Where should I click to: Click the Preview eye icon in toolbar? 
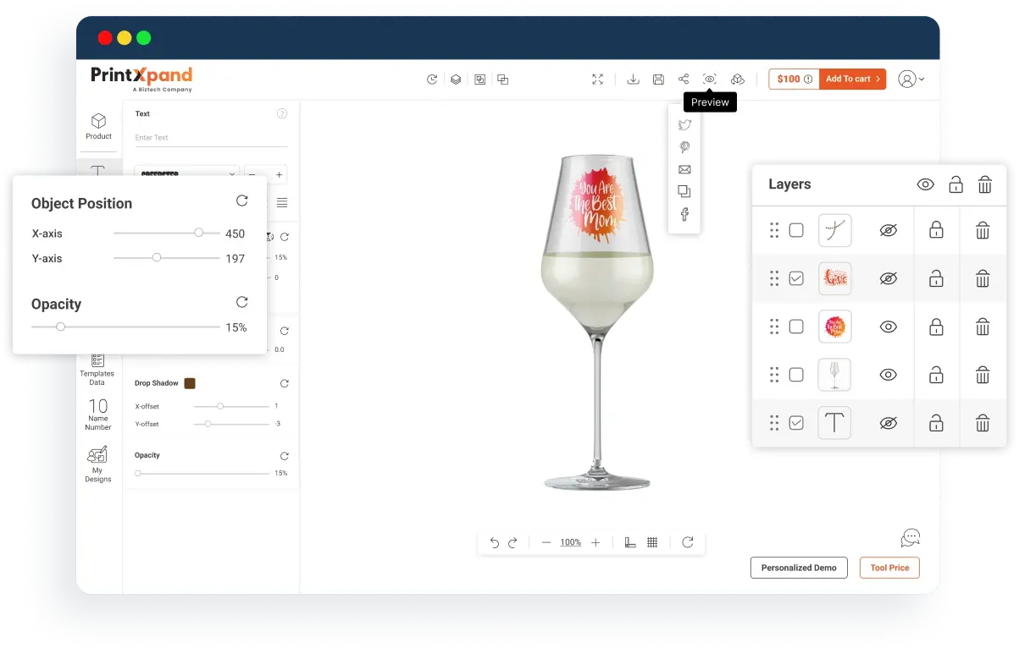[x=710, y=79]
